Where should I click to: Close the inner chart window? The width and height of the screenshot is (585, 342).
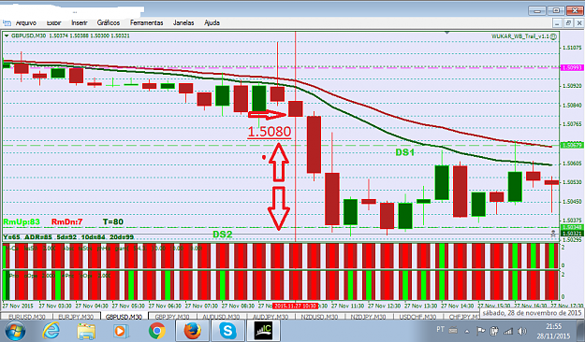click(x=579, y=23)
